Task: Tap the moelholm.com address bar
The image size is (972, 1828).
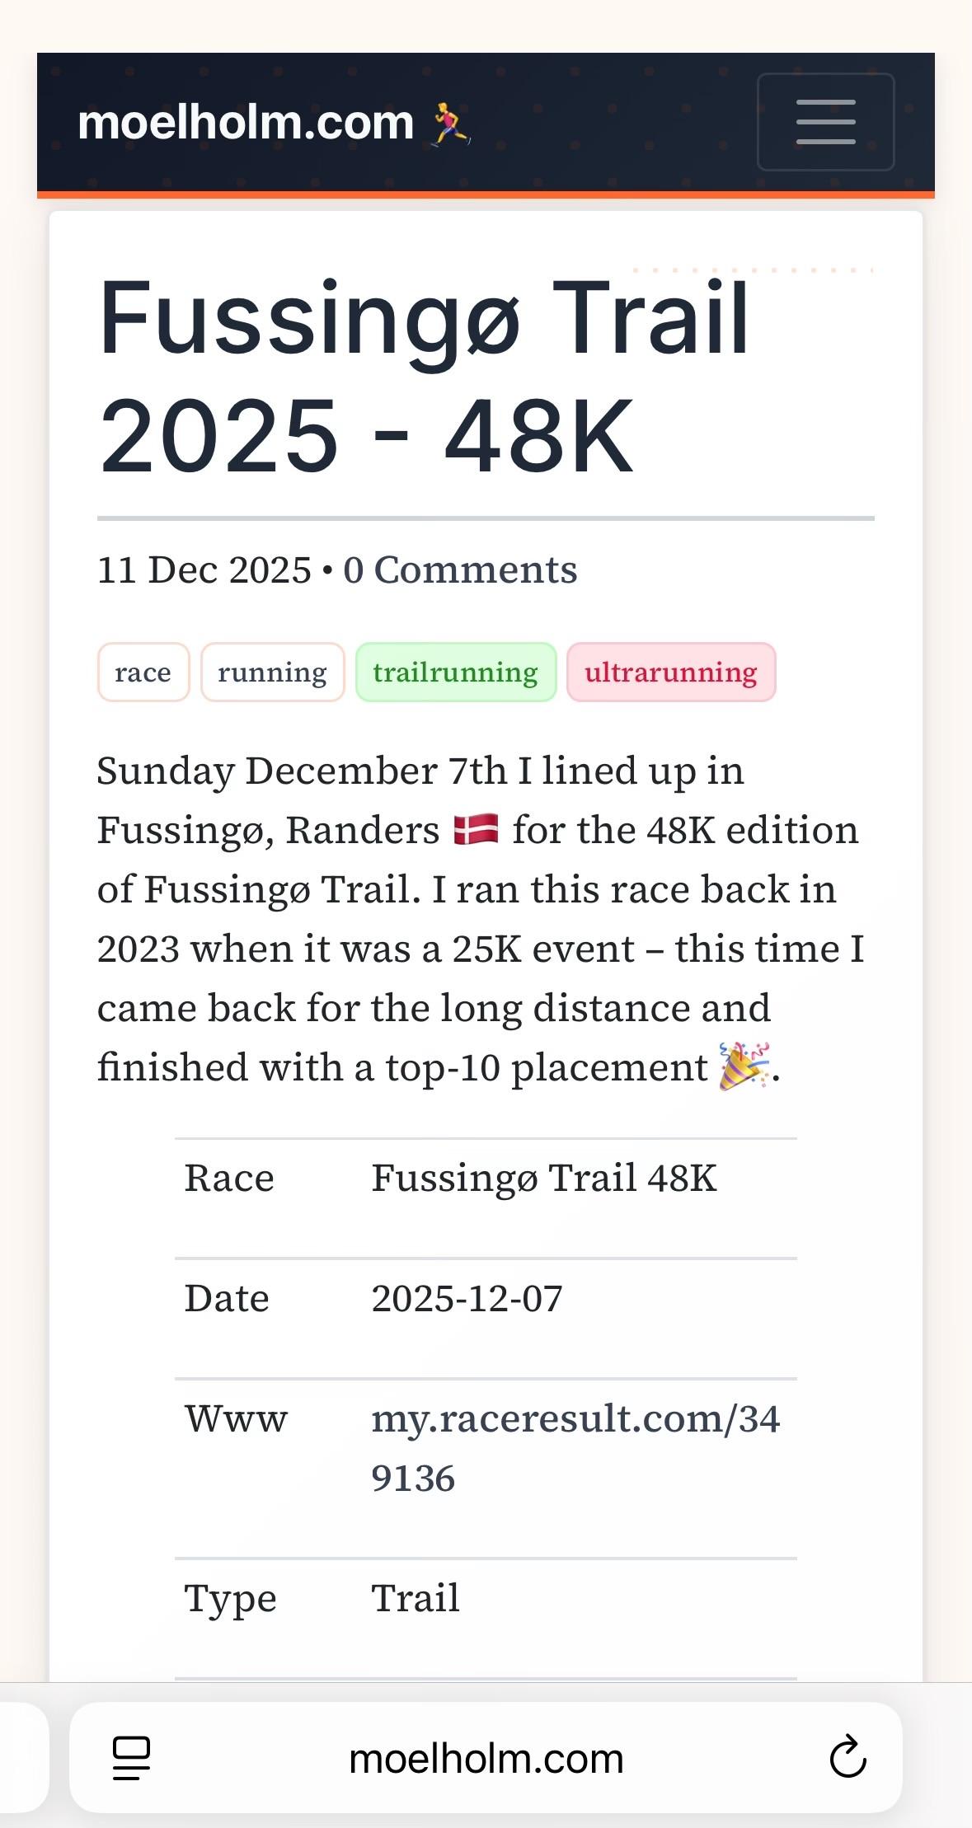Action: pos(486,1758)
